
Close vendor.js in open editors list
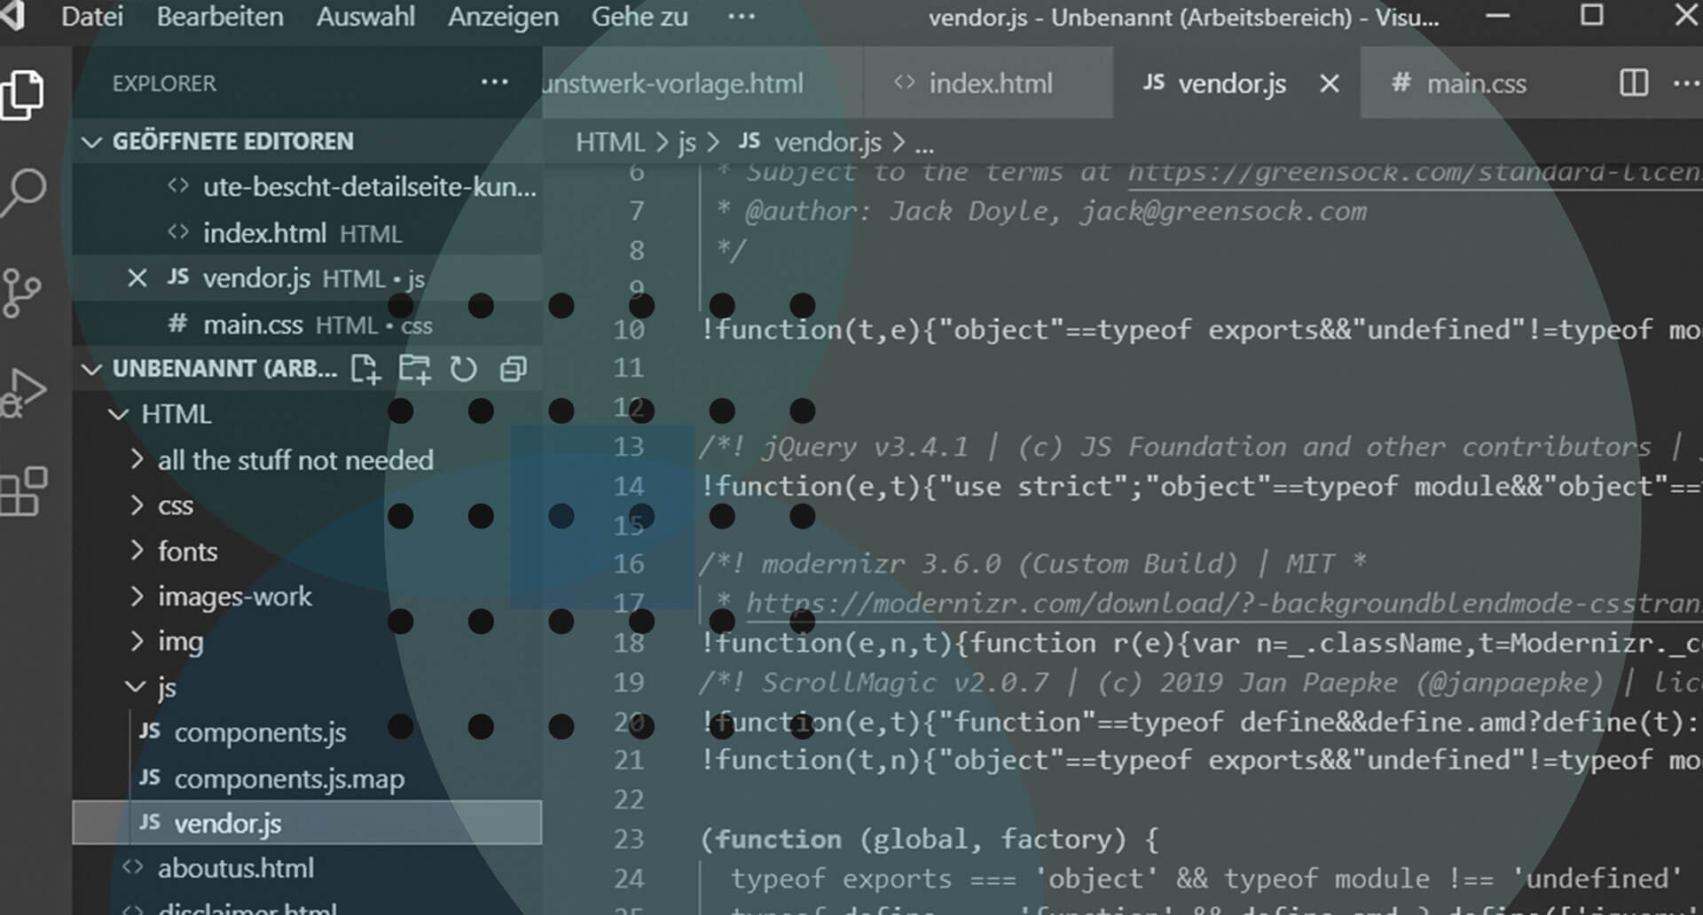[137, 278]
